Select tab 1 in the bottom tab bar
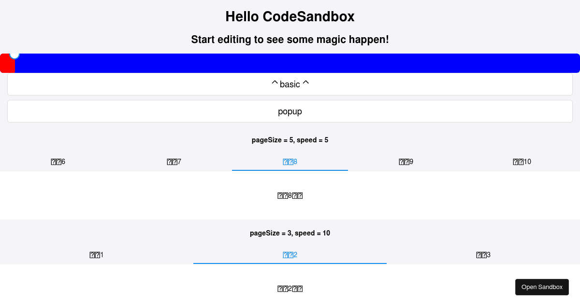The width and height of the screenshot is (580, 304). (96, 255)
